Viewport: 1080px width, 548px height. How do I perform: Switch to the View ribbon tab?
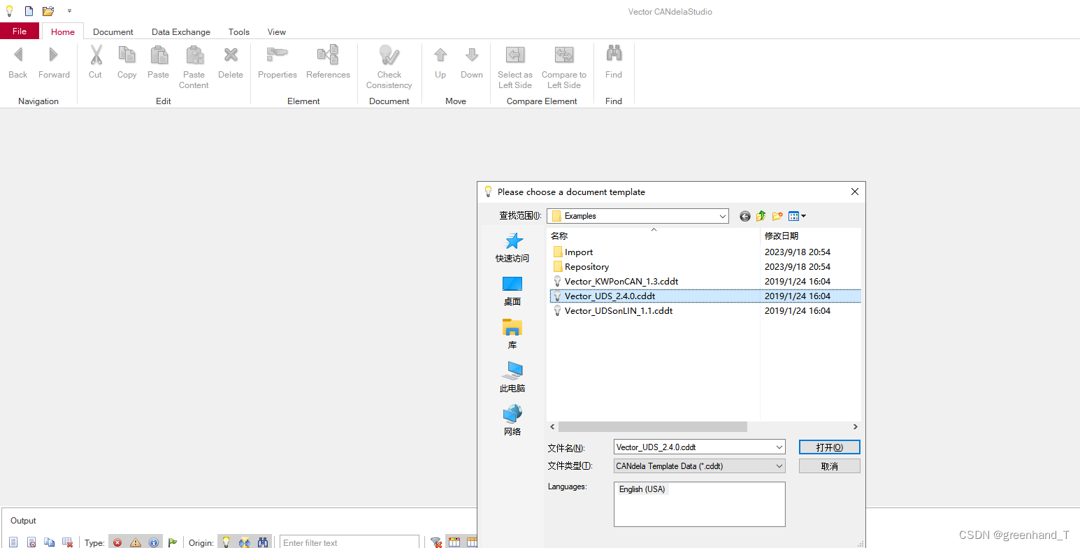277,31
